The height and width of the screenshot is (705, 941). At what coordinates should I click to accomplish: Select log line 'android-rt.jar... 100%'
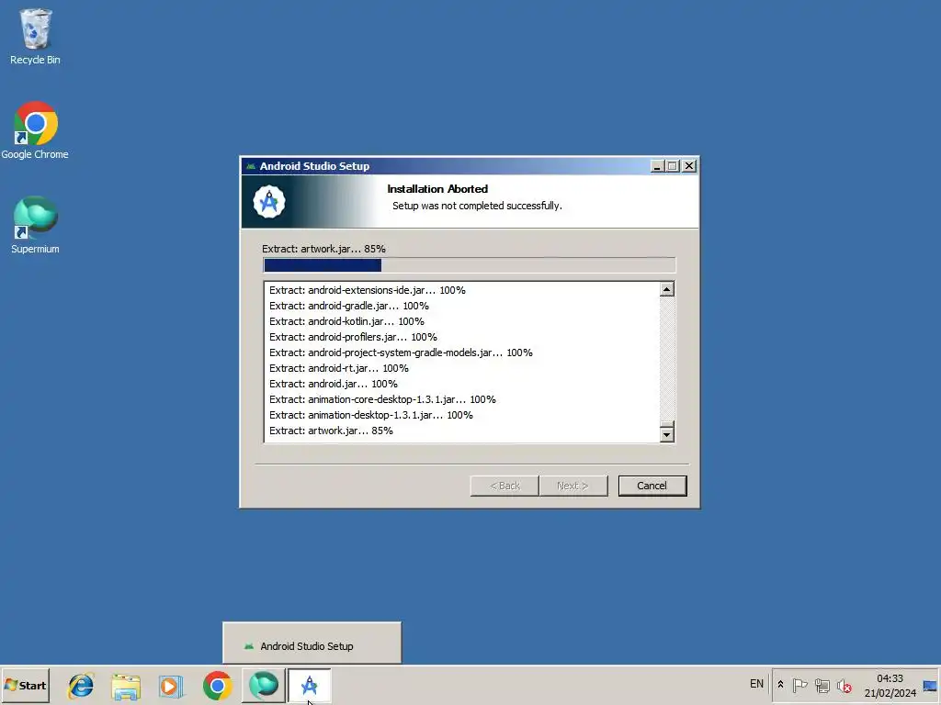[339, 368]
